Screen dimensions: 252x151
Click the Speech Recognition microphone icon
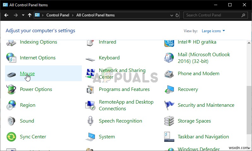90,121
